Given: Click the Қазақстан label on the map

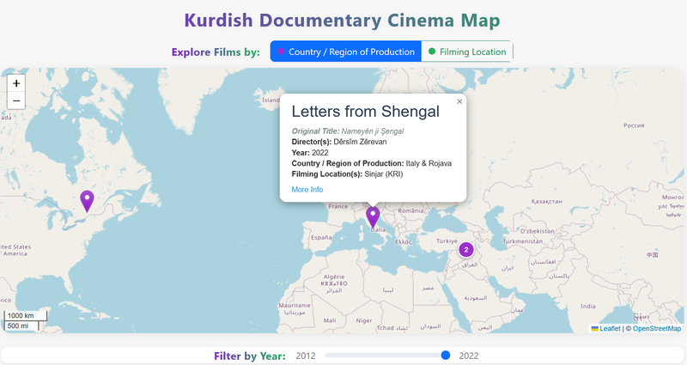Looking at the screenshot, I should pos(546,201).
